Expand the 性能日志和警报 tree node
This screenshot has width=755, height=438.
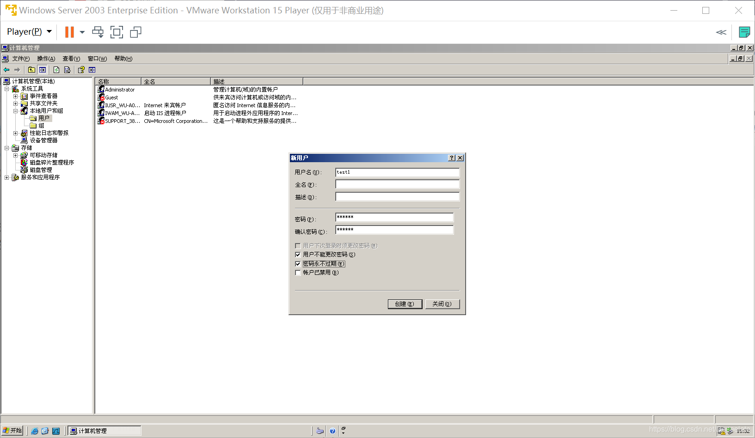pyautogui.click(x=16, y=133)
